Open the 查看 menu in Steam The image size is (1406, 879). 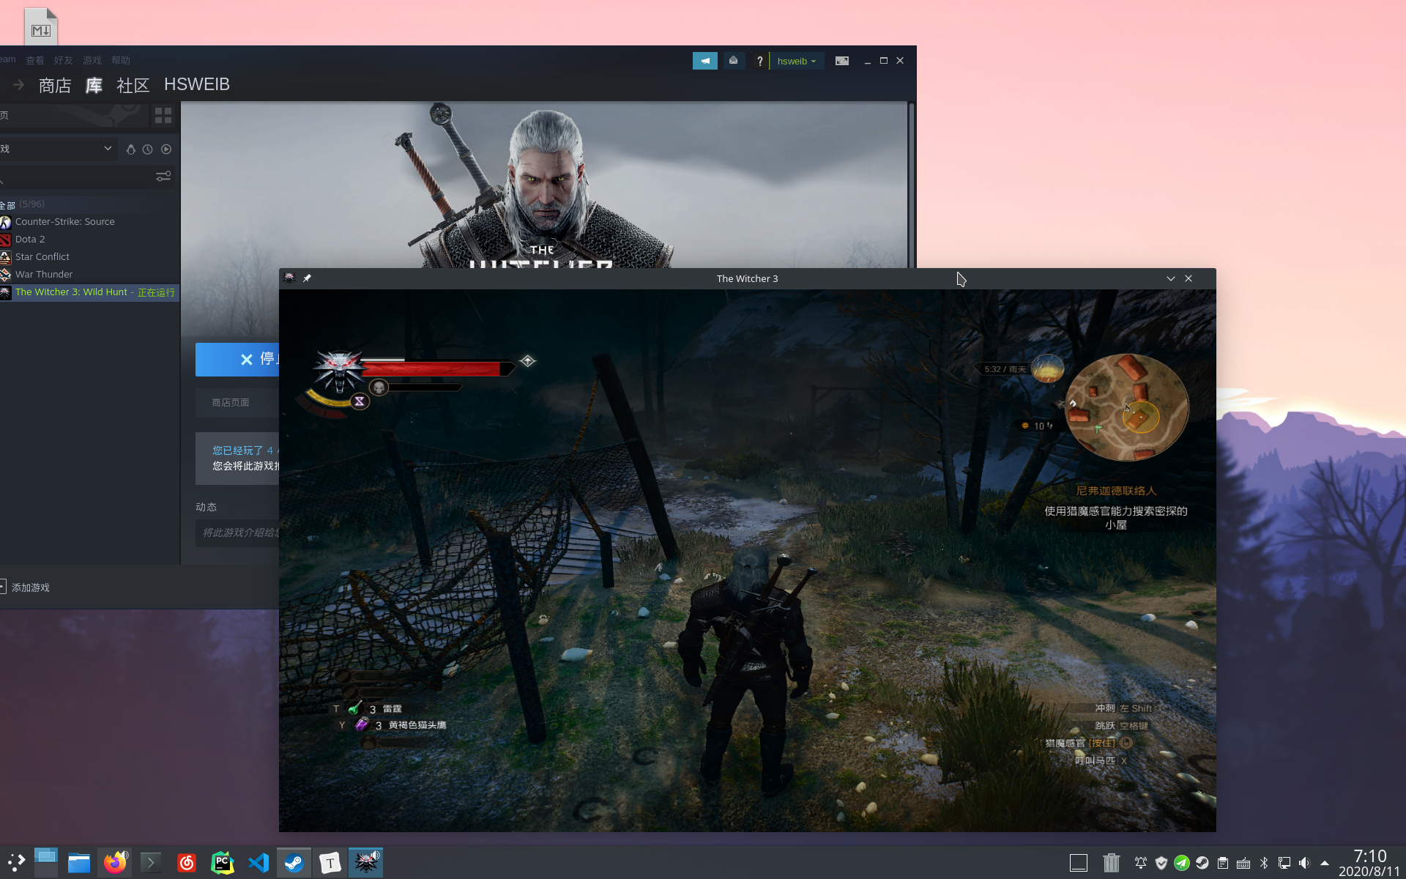(x=35, y=60)
